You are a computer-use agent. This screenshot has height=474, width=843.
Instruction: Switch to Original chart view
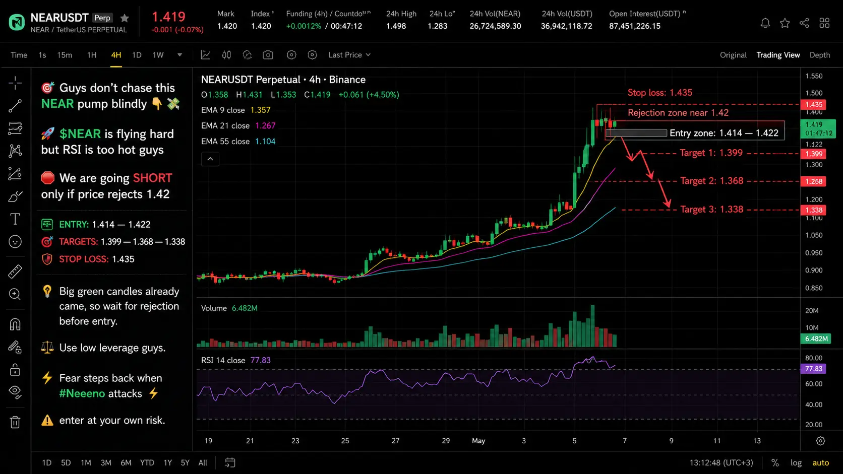point(733,55)
